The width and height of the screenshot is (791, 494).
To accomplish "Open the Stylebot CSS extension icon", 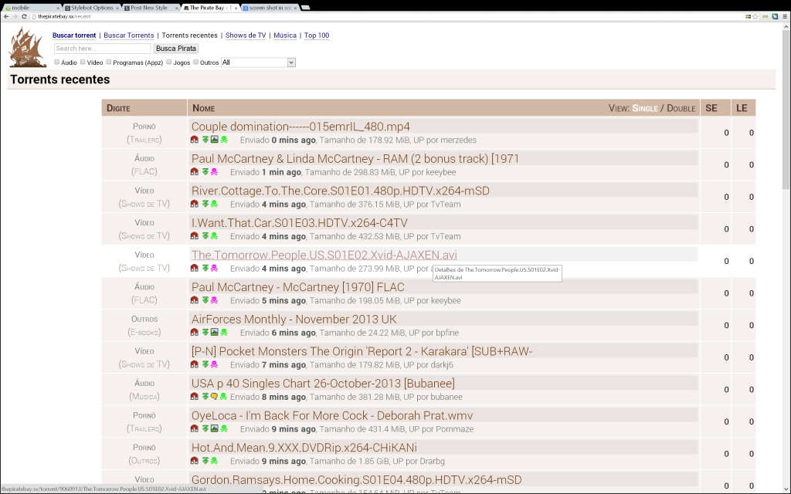I will [766, 17].
